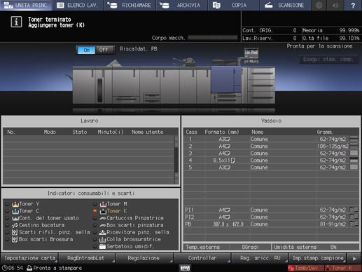Click the Nome utente column header

[x=147, y=132]
